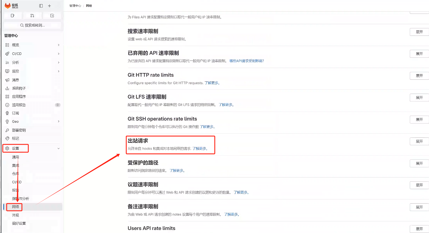Click the 滥用报告 face icon

tap(7, 105)
